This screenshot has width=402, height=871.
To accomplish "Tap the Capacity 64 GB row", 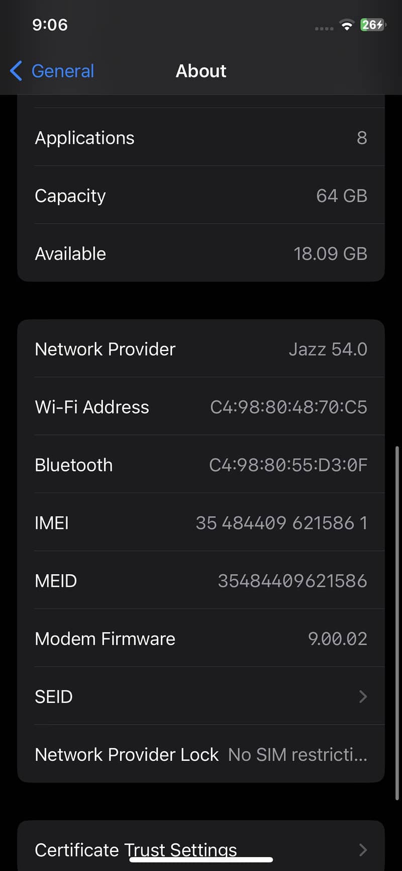I will pyautogui.click(x=201, y=196).
